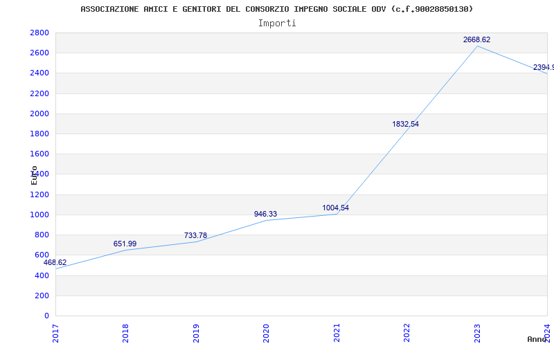The height and width of the screenshot is (346, 554).
Task: Click the 2017 year label on the x-axis
Action: (x=56, y=332)
